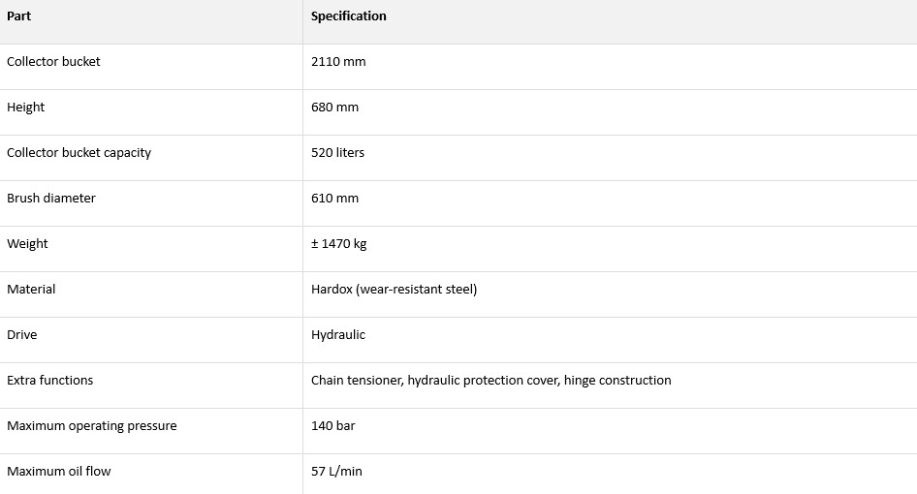Select the Collector bucket capacity label
Image resolution: width=917 pixels, height=494 pixels.
tap(79, 153)
